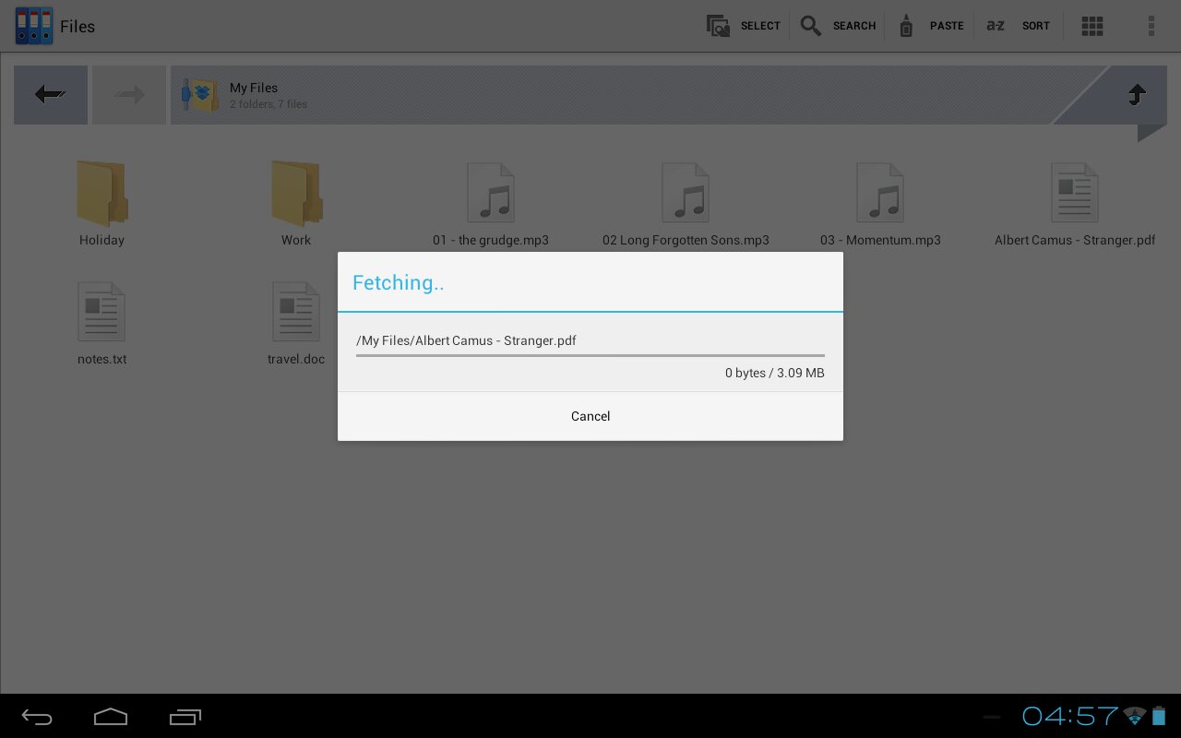Tap the Android recent apps button
The image size is (1181, 738).
coord(185,717)
